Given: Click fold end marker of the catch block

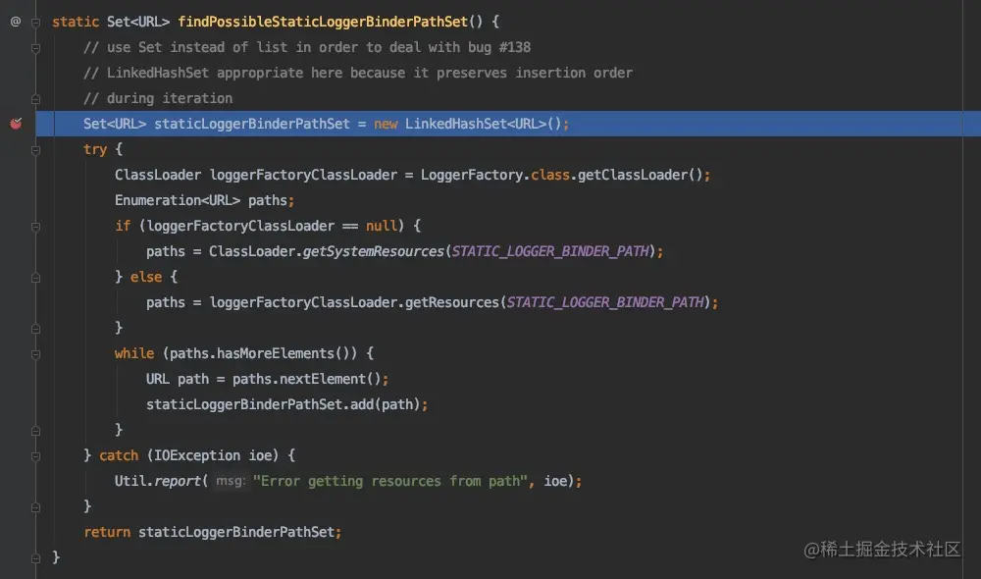Looking at the screenshot, I should tap(35, 507).
